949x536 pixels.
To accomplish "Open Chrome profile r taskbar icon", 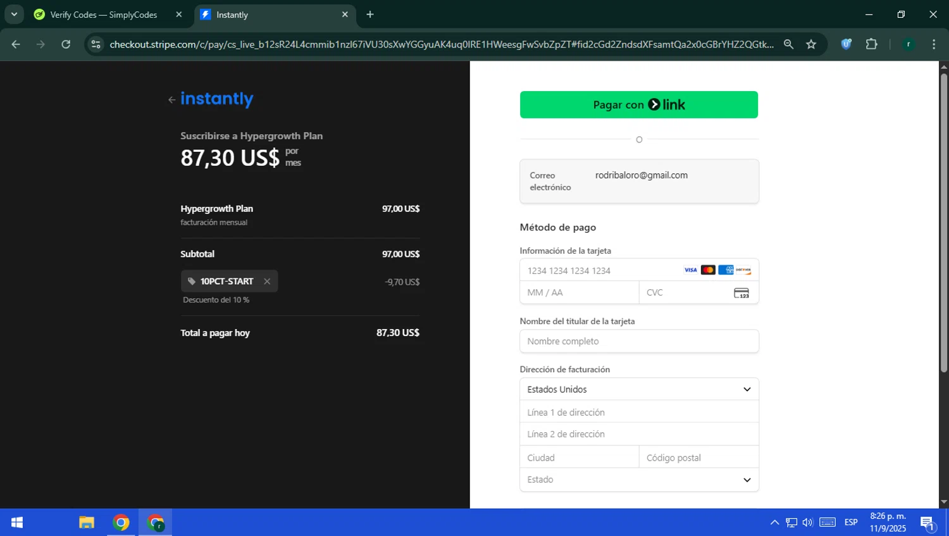I will [155, 523].
